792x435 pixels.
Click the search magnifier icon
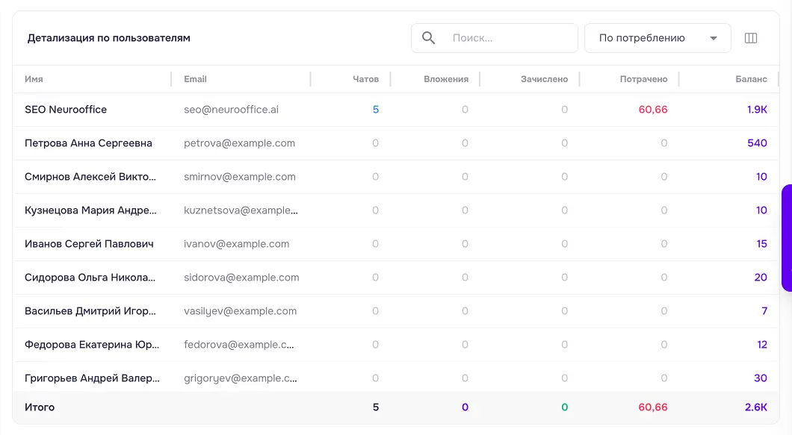click(428, 38)
